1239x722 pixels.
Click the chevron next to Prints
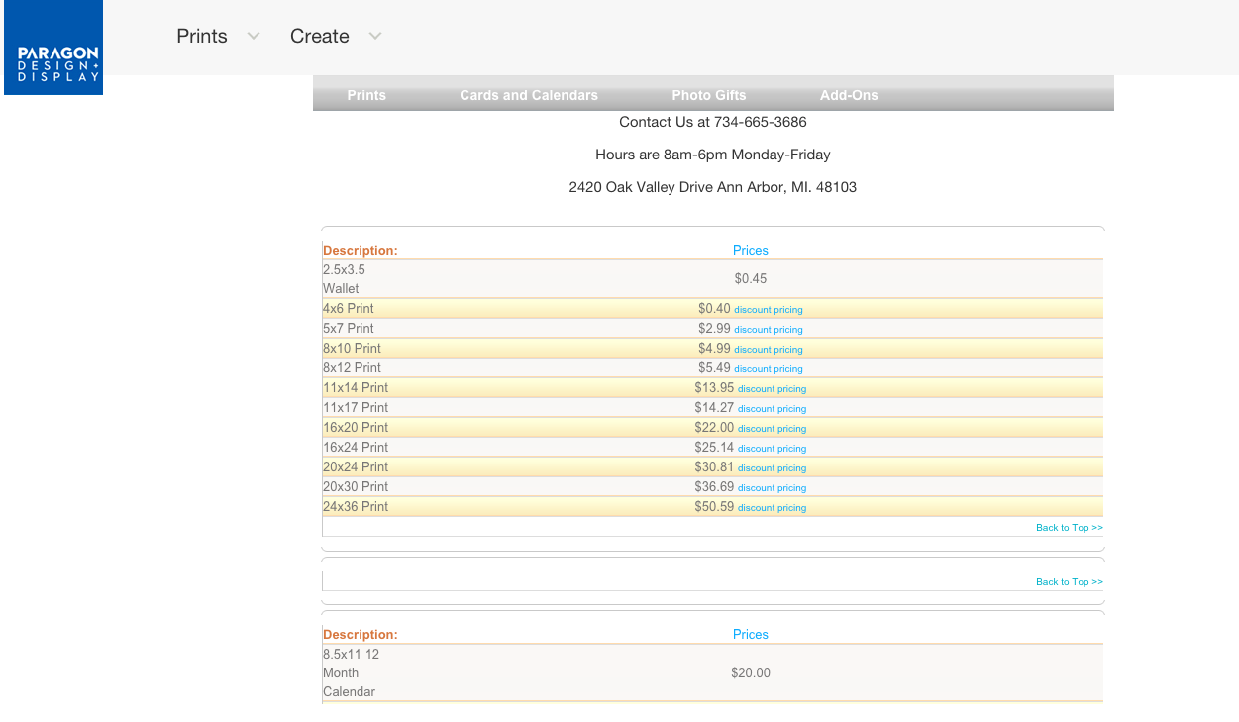click(x=254, y=37)
